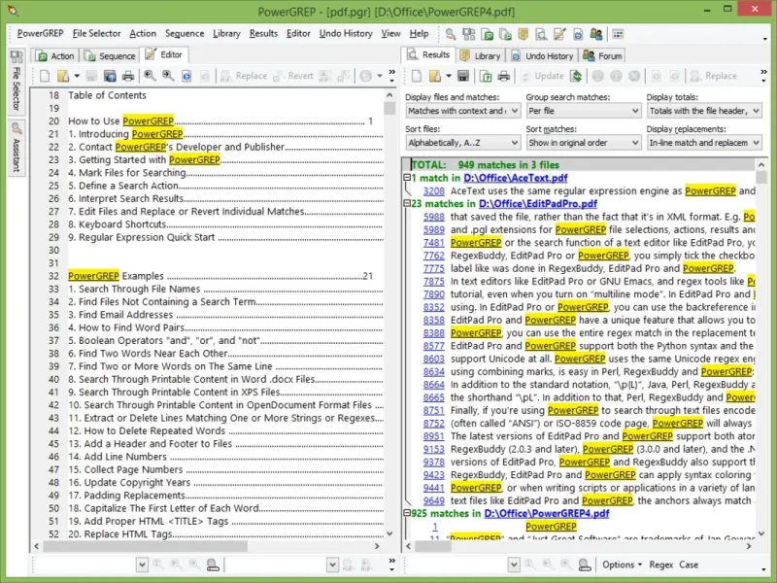Click the printer icon in Results toolbar
This screenshot has height=583, width=777.
tap(502, 76)
